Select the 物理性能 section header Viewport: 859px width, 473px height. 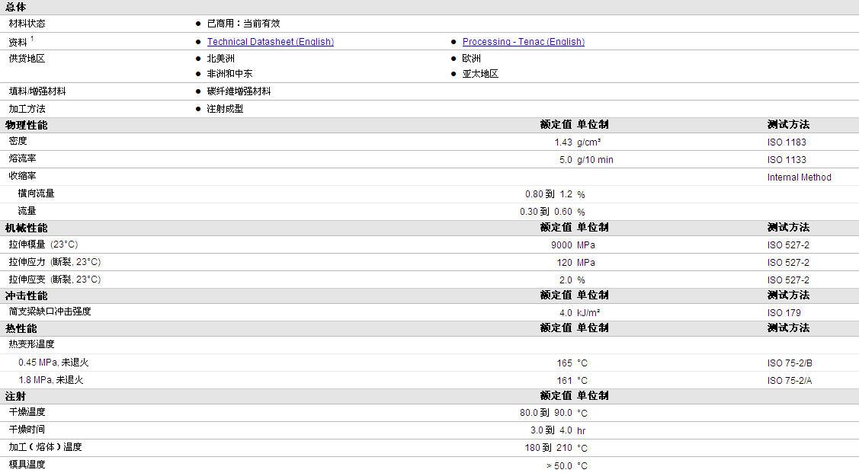coord(26,125)
